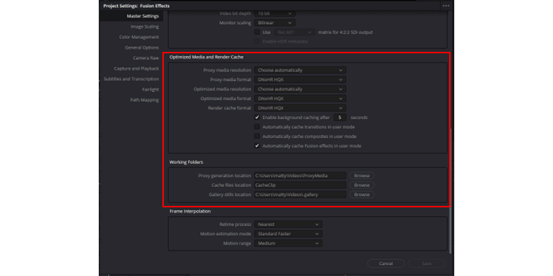
Task: Open Camera Raw settings
Action: [x=146, y=58]
